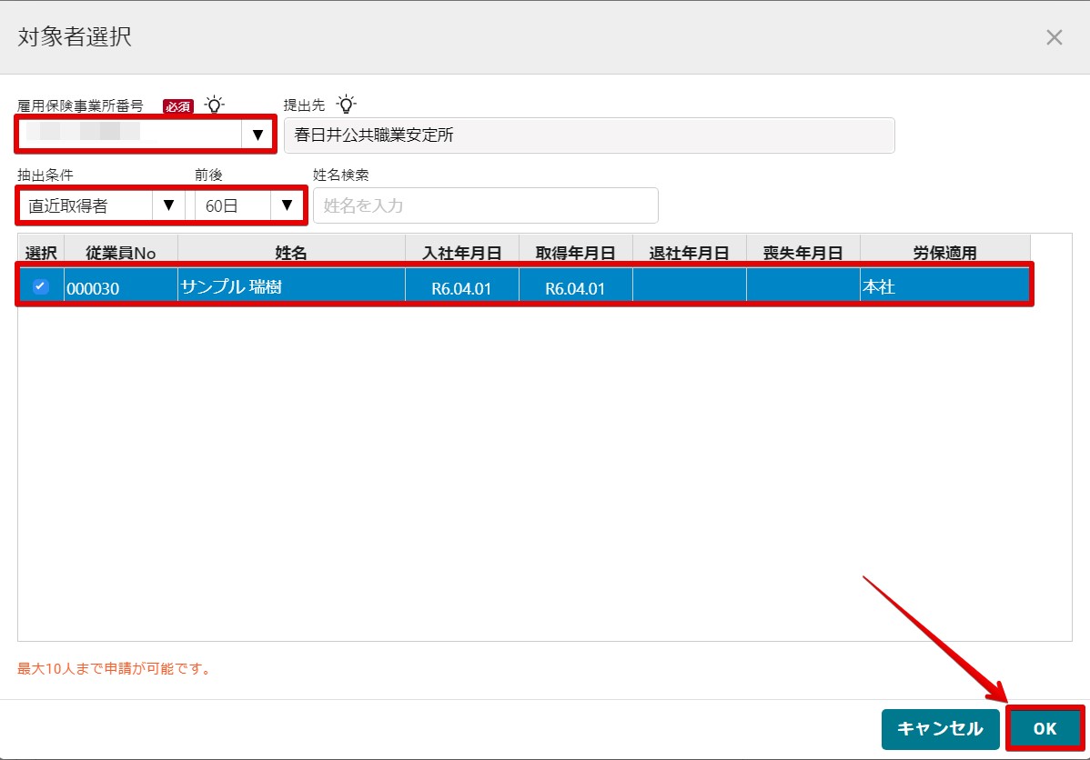Click the name サンプル 瑞樹 in the row
This screenshot has height=760, width=1090.
tap(231, 287)
